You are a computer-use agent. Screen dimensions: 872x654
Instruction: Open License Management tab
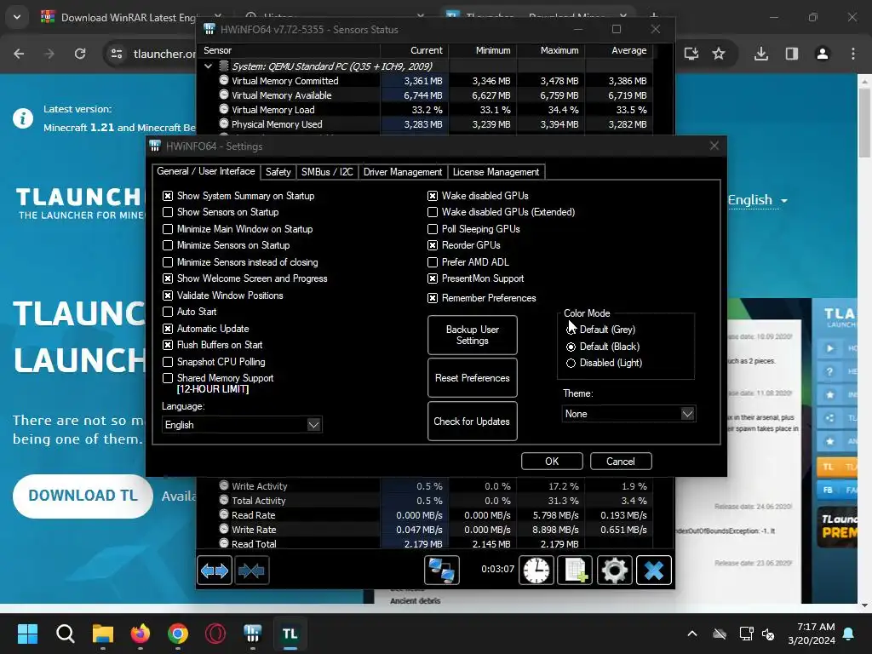[x=496, y=172]
